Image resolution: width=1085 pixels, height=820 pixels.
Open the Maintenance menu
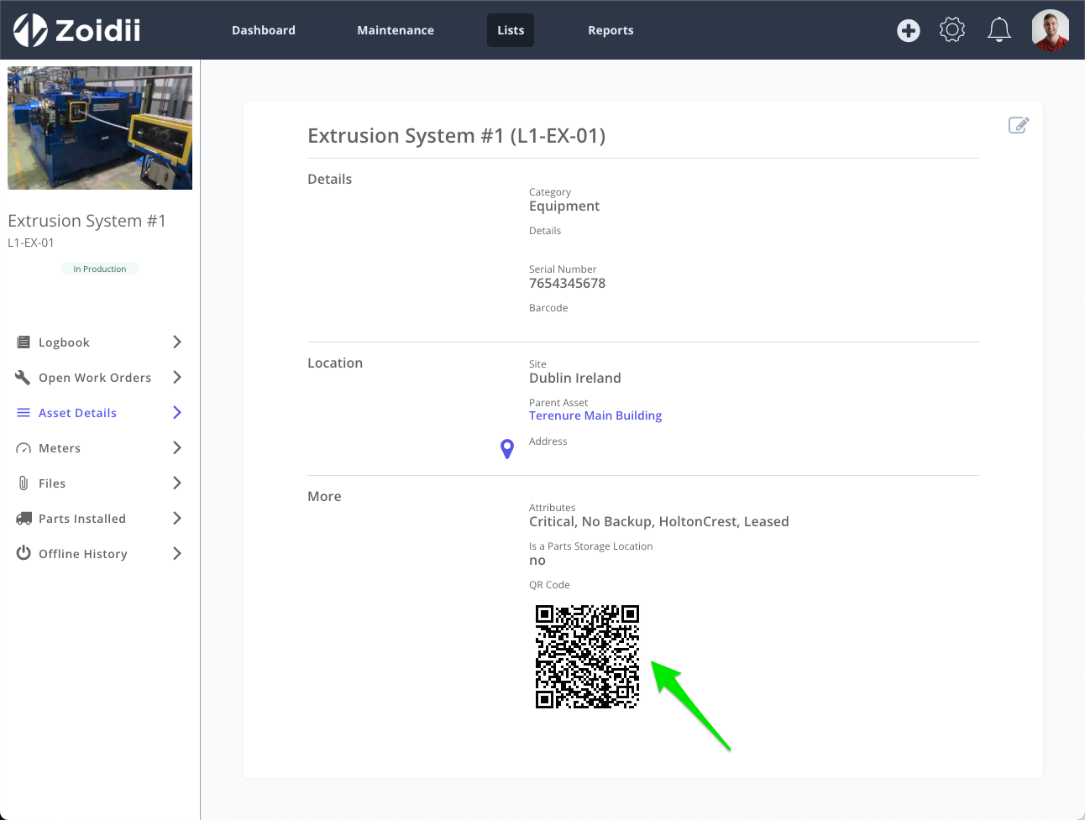pos(396,29)
